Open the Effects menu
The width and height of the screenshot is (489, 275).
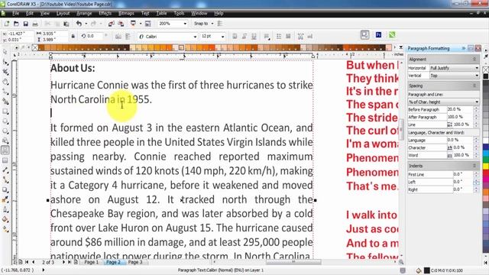click(105, 14)
